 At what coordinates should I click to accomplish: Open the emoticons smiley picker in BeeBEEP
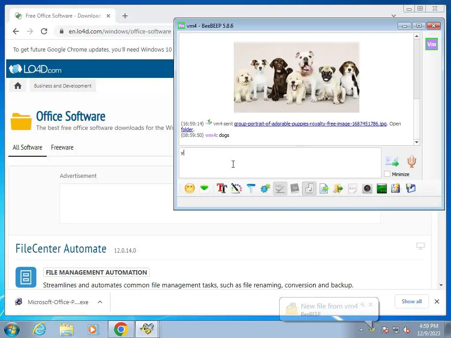point(189,188)
